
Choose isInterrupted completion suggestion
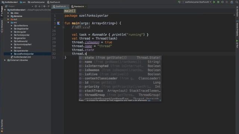click(x=120, y=66)
